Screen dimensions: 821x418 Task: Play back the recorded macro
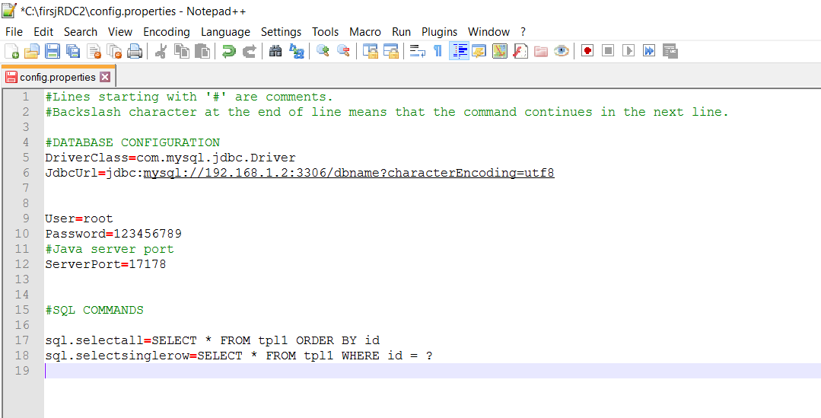(628, 51)
